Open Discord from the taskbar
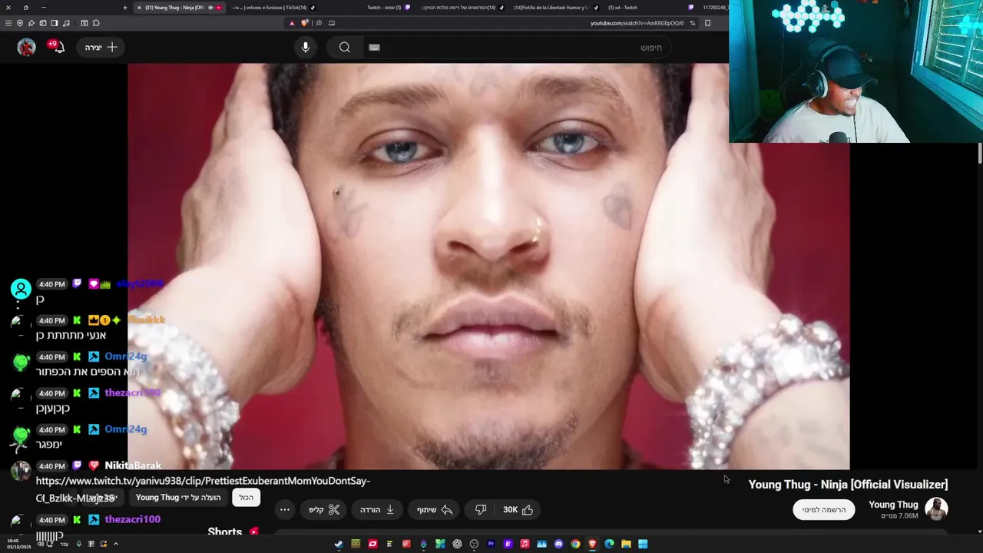The width and height of the screenshot is (983, 553). (x=558, y=544)
